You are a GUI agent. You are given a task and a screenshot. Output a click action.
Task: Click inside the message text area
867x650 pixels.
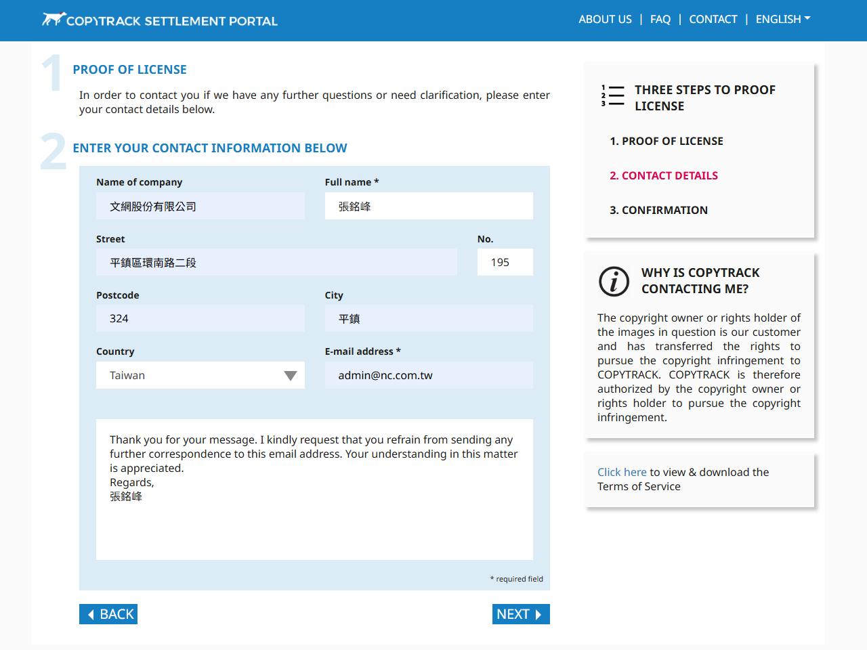pos(314,490)
